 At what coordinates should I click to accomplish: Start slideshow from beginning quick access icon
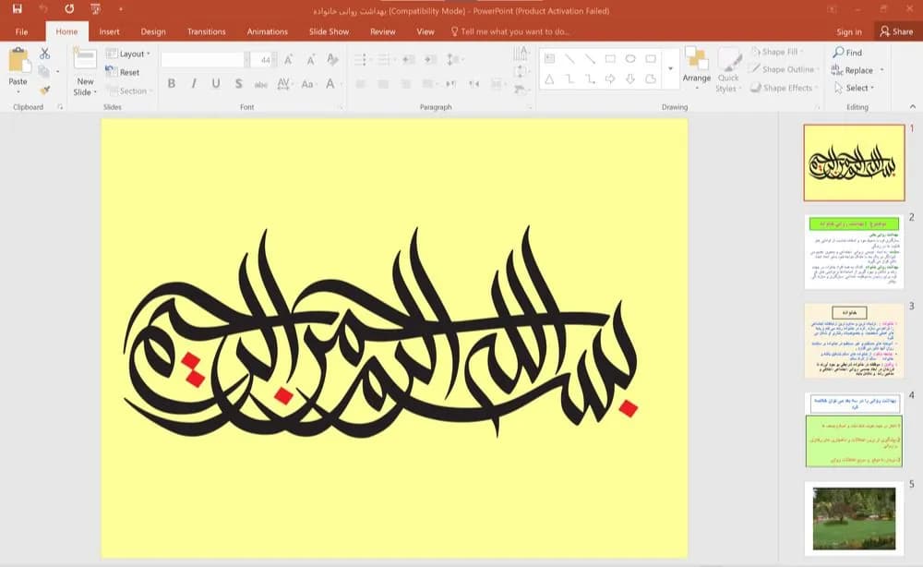pyautogui.click(x=95, y=9)
